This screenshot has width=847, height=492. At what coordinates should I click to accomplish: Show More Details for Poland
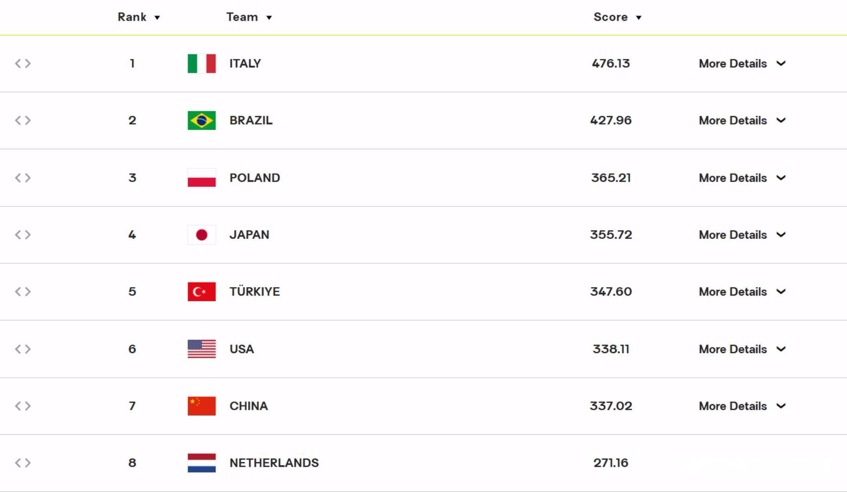pos(742,178)
